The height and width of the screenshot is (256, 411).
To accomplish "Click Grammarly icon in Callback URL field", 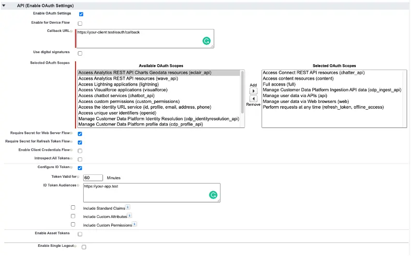I will click(x=206, y=42).
